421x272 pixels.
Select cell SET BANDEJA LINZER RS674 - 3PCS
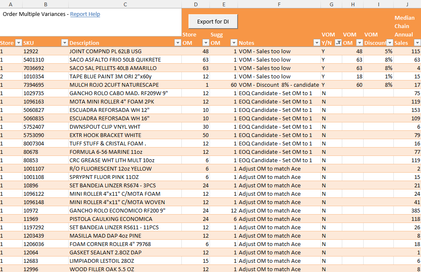(x=125, y=186)
